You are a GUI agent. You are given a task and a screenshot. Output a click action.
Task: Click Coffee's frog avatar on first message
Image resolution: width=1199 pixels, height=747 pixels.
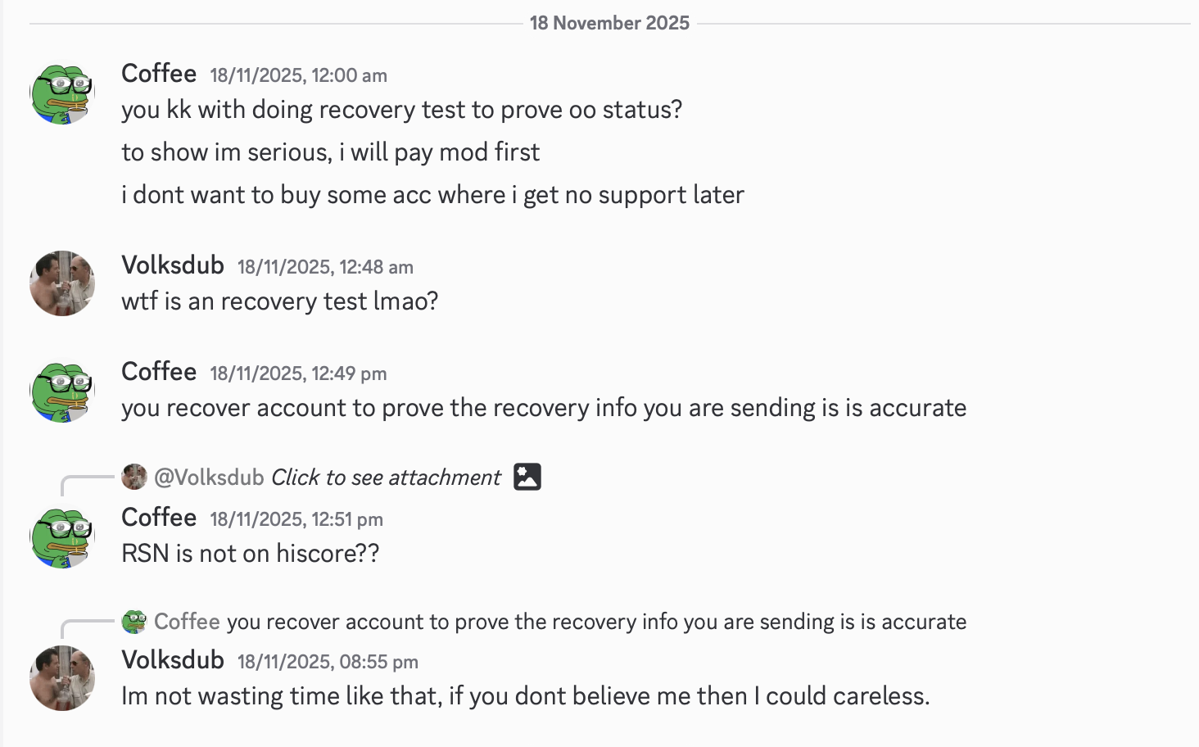(62, 92)
